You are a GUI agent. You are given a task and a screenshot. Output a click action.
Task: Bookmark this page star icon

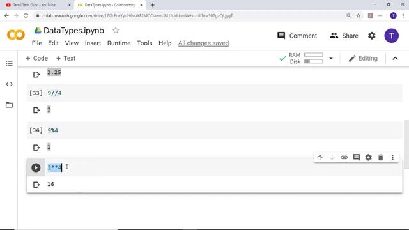tap(359, 15)
